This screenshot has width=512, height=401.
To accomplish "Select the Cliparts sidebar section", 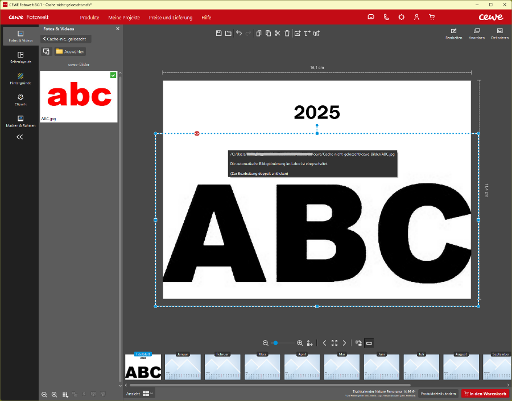I will pyautogui.click(x=20, y=100).
